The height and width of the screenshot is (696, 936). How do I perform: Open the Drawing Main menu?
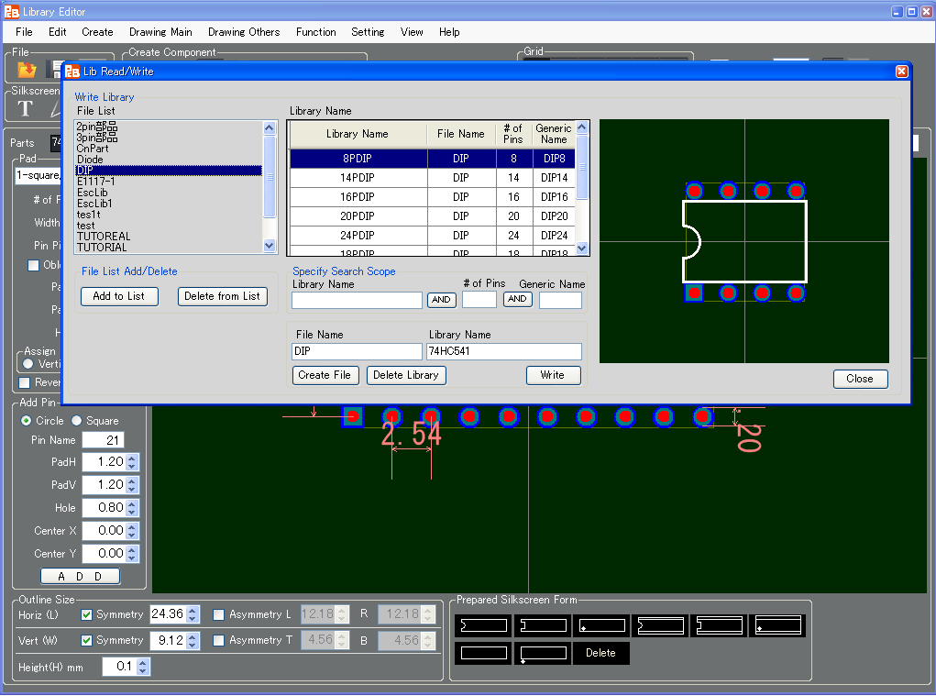pyautogui.click(x=160, y=32)
